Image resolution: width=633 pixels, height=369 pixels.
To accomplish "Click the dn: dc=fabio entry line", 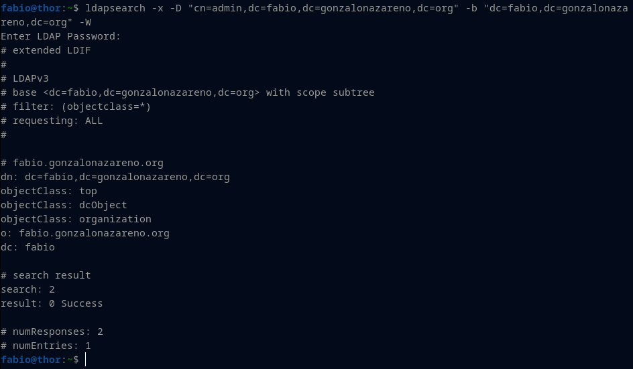I will [115, 177].
